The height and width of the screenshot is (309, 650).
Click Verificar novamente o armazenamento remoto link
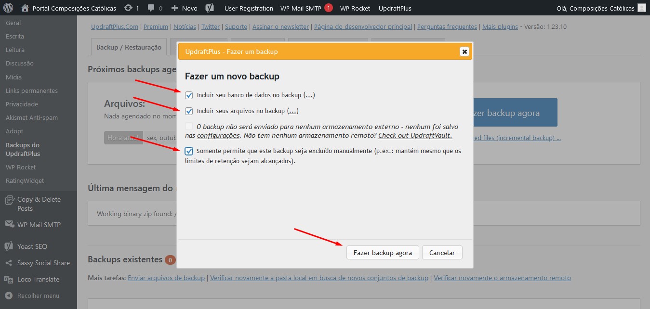click(502, 278)
